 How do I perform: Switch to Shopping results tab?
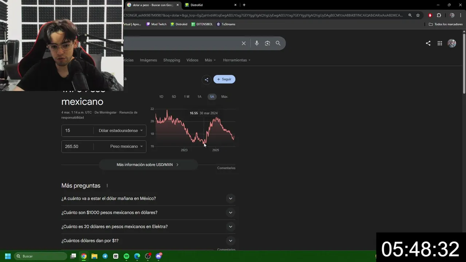coord(171,60)
